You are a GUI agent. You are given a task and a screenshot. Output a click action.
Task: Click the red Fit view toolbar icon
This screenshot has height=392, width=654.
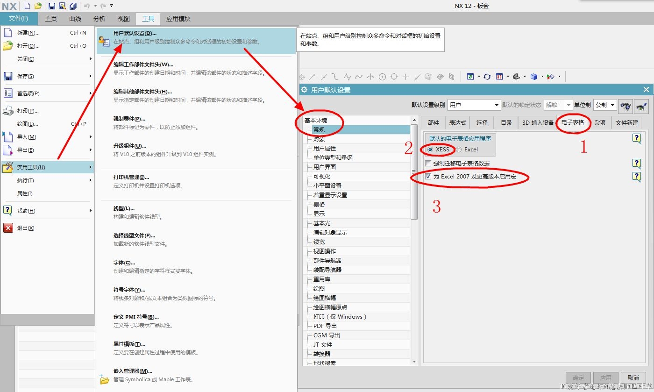[x=499, y=77]
